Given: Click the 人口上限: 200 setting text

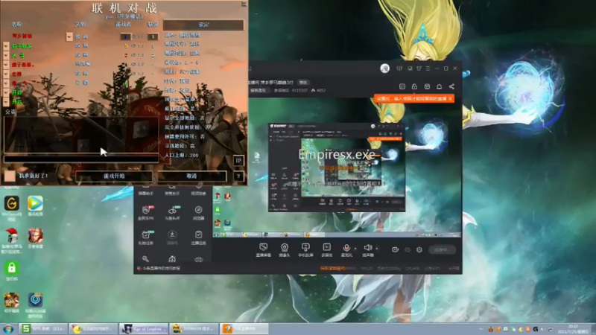Looking at the screenshot, I should click(x=182, y=156).
